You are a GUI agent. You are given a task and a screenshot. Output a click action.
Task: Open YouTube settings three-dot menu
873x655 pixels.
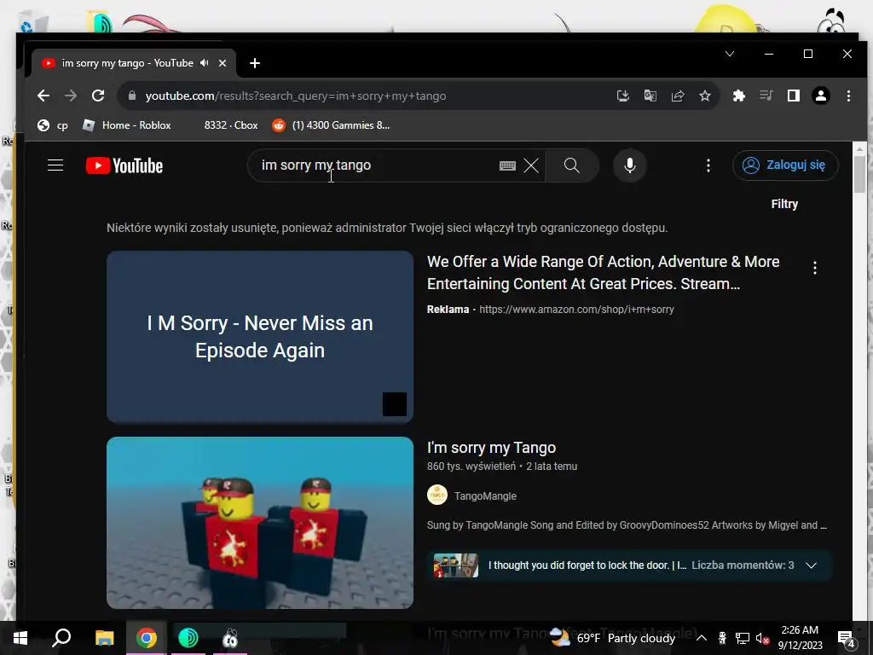pos(708,165)
